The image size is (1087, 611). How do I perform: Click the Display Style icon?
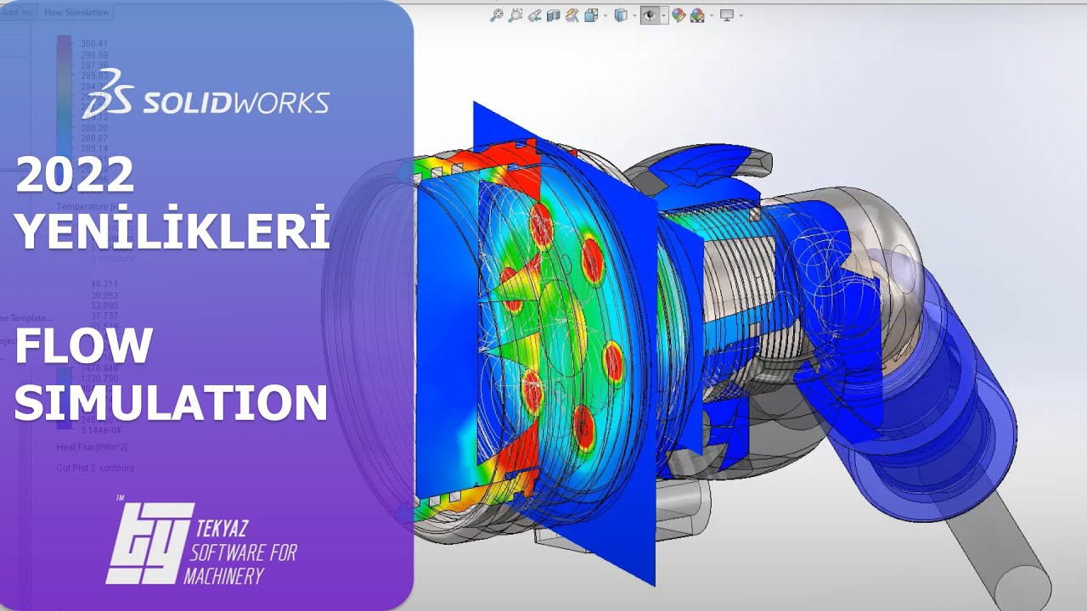point(621,15)
